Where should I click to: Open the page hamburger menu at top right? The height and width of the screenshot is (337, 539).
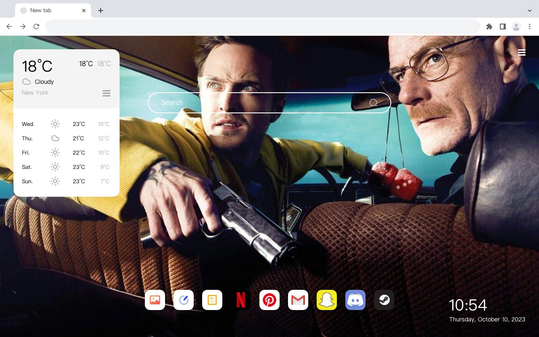click(522, 53)
